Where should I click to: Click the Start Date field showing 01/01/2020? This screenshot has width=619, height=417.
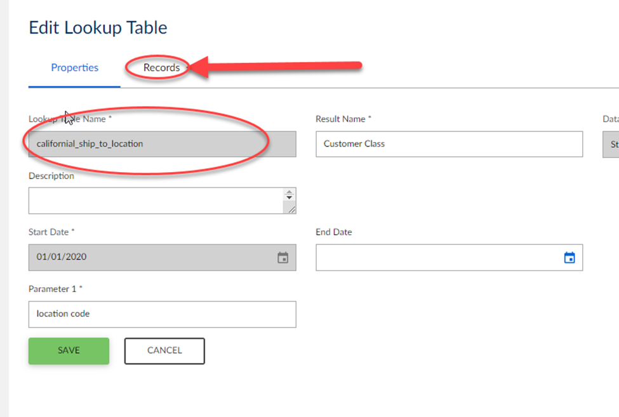(x=152, y=258)
